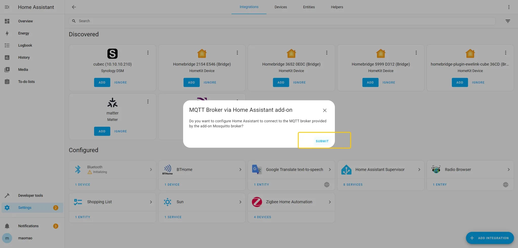Expand Zigbee Home Automation chevron

pyautogui.click(x=330, y=202)
